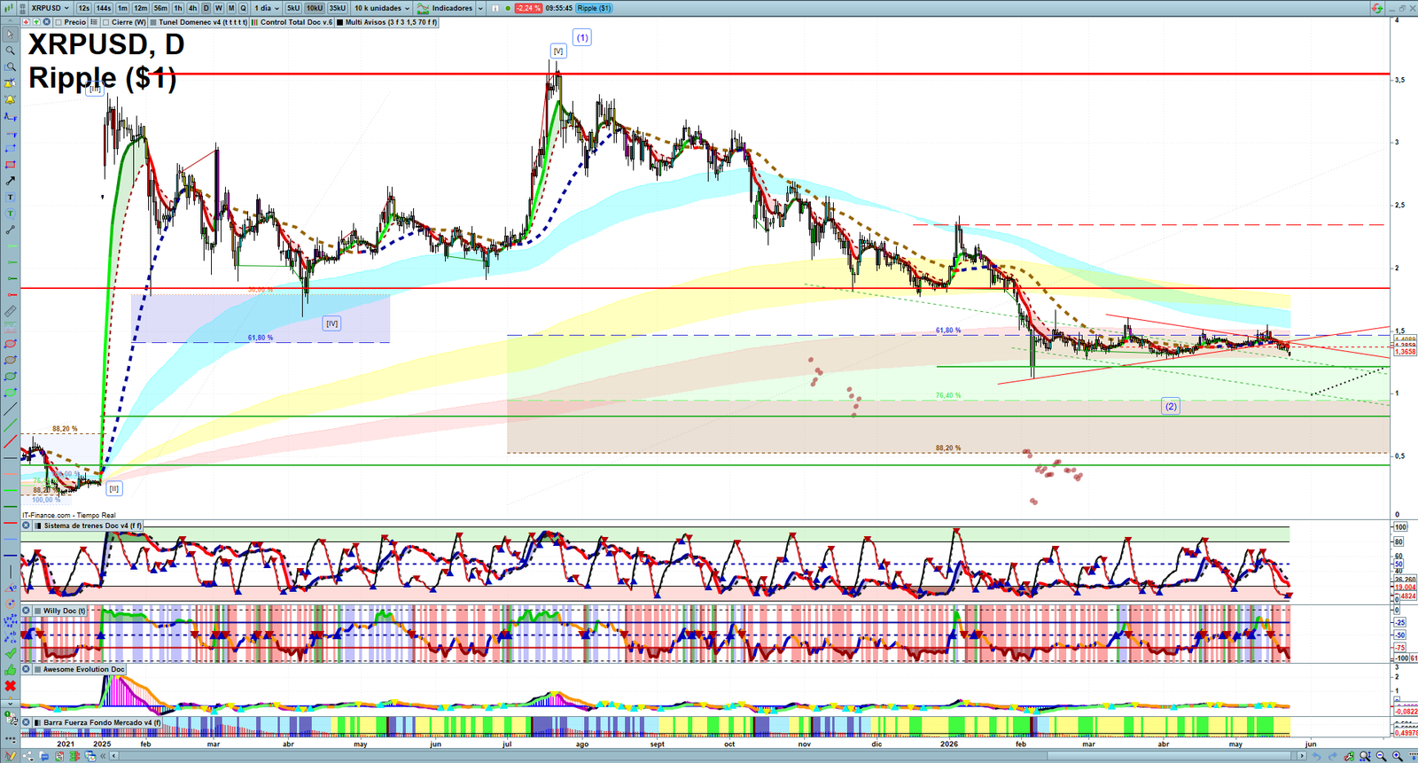This screenshot has width=1418, height=763.
Task: Switch to the W weekly timeframe
Action: pos(218,8)
